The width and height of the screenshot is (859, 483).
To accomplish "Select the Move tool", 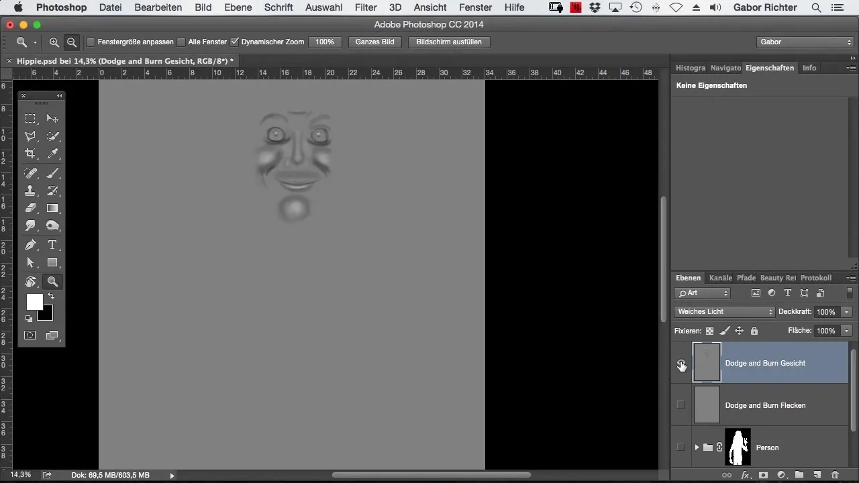I will pos(52,118).
